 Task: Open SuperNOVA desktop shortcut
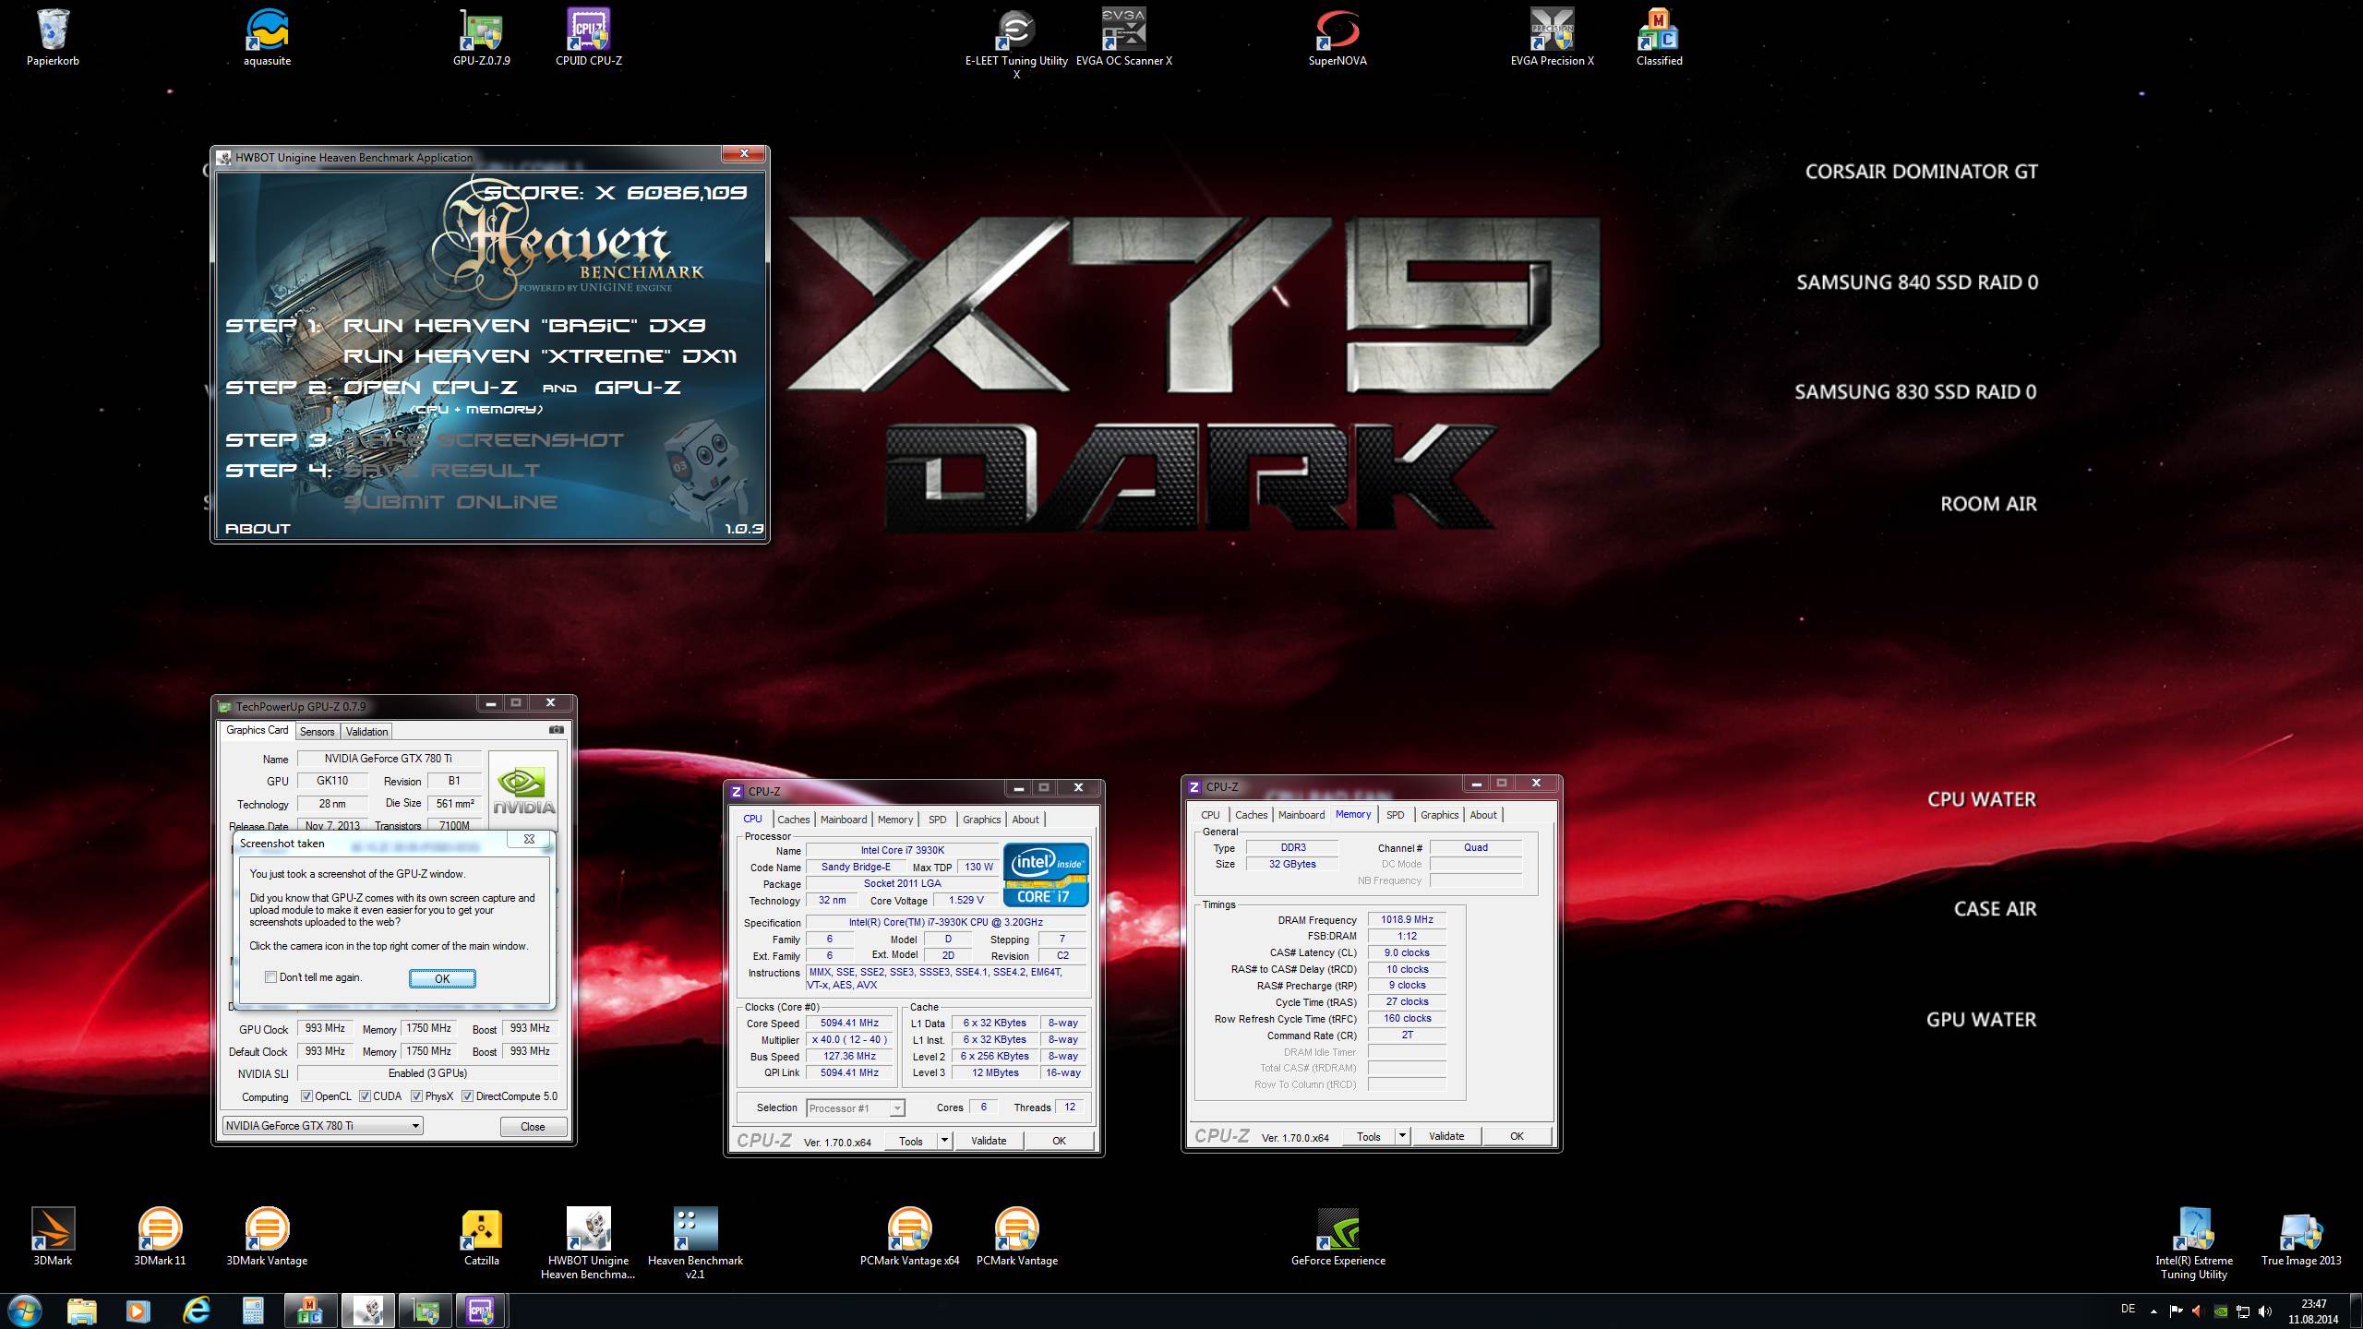[x=1337, y=37]
